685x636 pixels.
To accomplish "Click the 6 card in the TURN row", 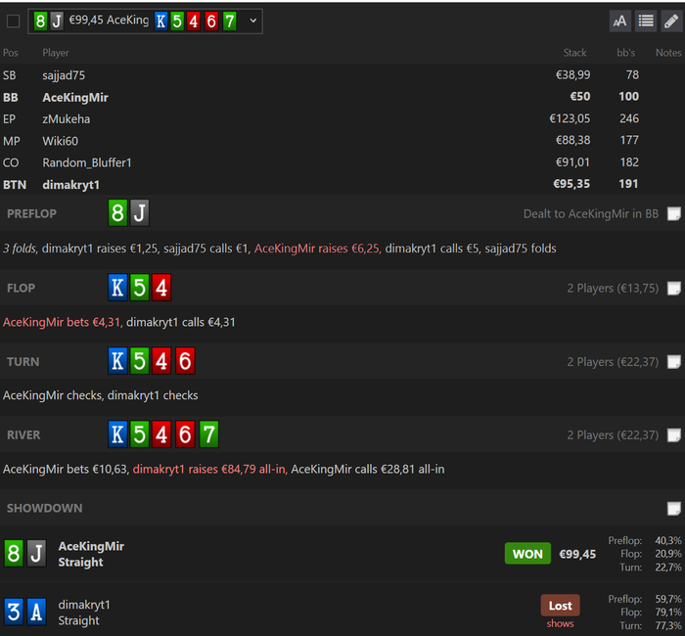I will point(185,361).
